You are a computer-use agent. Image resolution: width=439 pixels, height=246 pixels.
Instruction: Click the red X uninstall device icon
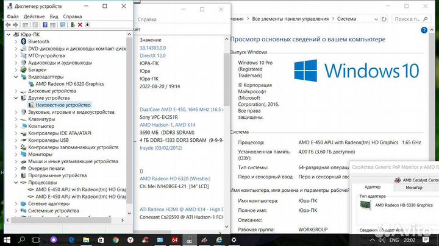80,25
